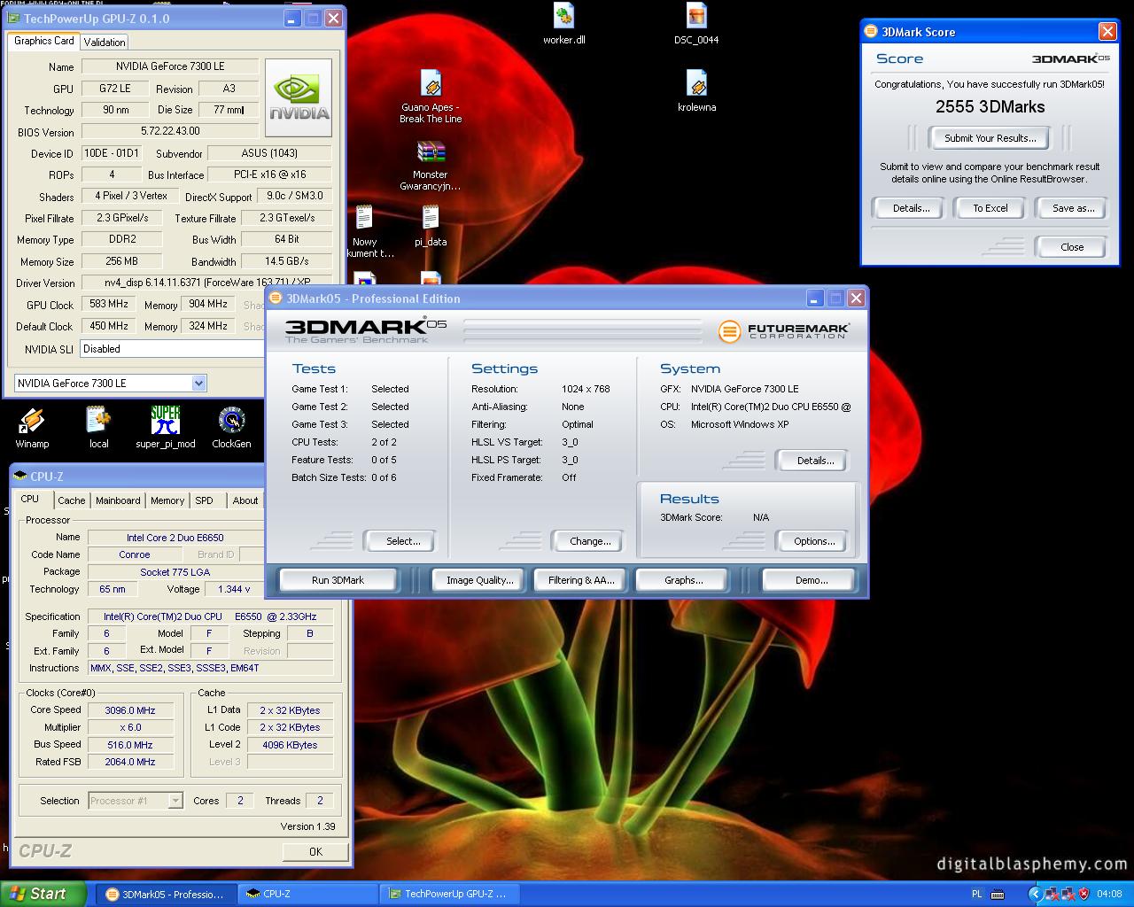The image size is (1134, 907).
Task: Open the About tab in CPU-Z
Action: click(x=245, y=500)
